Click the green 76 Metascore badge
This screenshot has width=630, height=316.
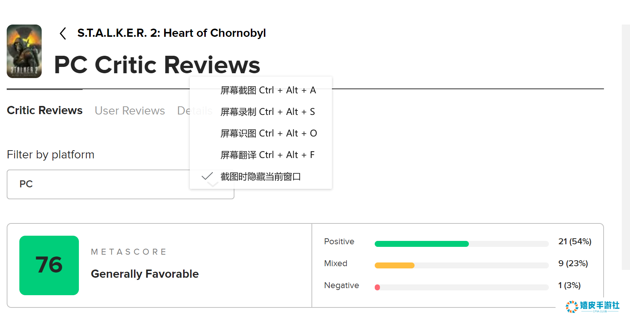[49, 265]
